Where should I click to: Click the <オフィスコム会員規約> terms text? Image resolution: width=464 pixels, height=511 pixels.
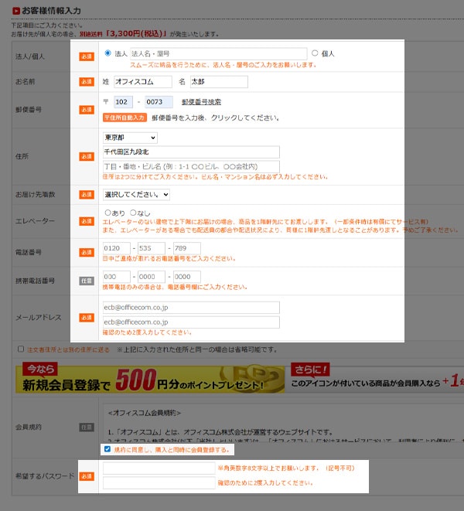tap(144, 413)
